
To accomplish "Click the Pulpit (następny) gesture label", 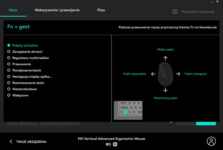I will click(196, 74).
